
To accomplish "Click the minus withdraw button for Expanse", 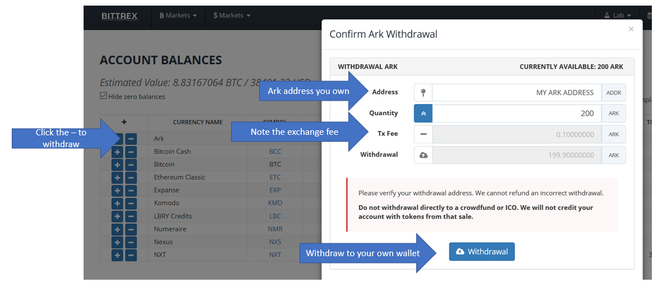I will [131, 191].
